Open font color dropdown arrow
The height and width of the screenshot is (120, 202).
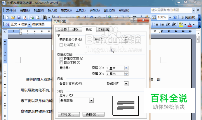pyautogui.click(x=194, y=24)
